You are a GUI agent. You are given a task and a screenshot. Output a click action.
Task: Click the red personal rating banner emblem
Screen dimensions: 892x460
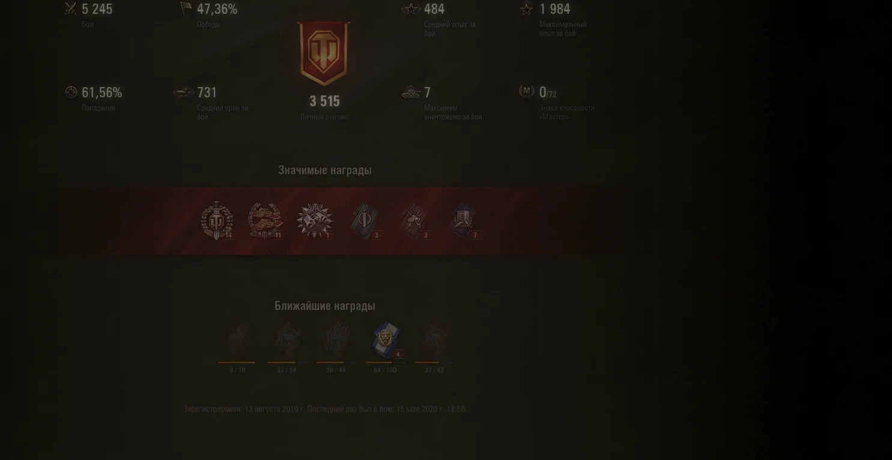[x=324, y=53]
